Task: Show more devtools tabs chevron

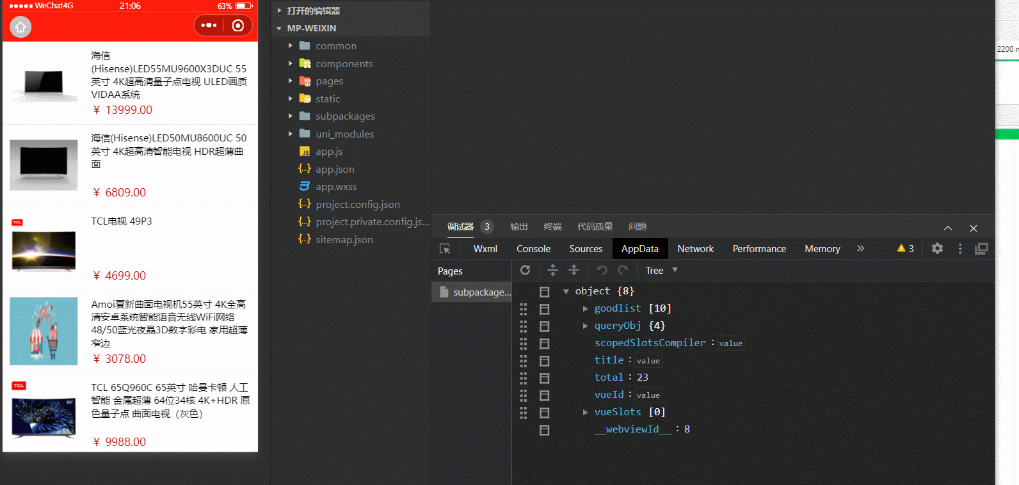Action: point(860,248)
